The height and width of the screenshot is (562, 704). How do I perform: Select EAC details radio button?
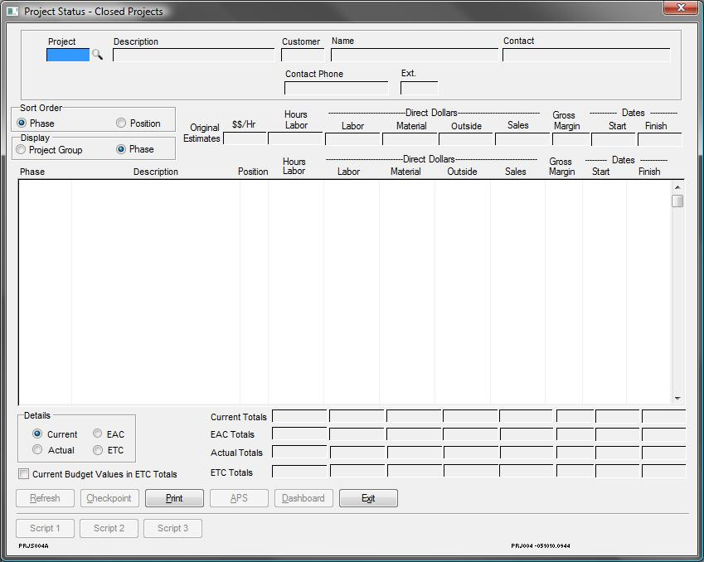pos(97,434)
